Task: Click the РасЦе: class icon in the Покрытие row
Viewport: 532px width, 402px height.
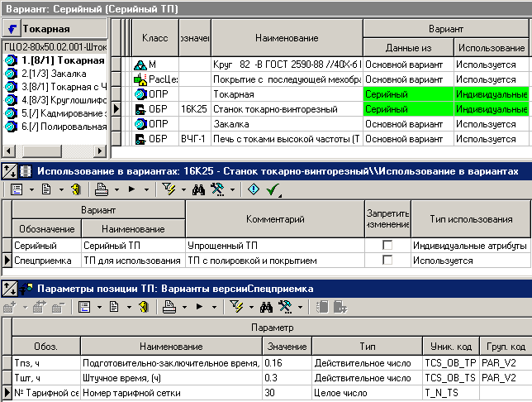Action: [140, 79]
